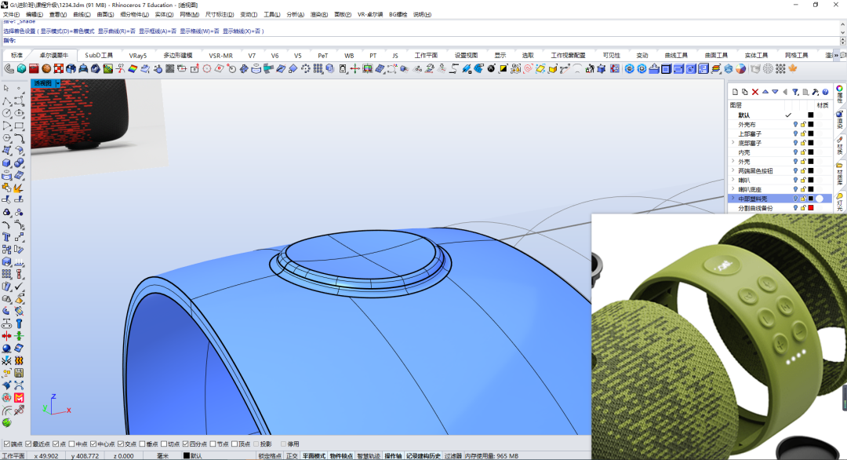The width and height of the screenshot is (847, 460).
Task: Toggle the 中心点 osnap checkbox
Action: tap(93, 444)
